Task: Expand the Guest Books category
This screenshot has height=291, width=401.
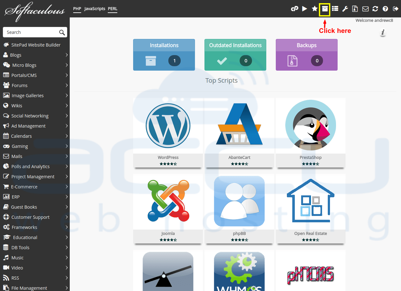Action: tap(35, 207)
